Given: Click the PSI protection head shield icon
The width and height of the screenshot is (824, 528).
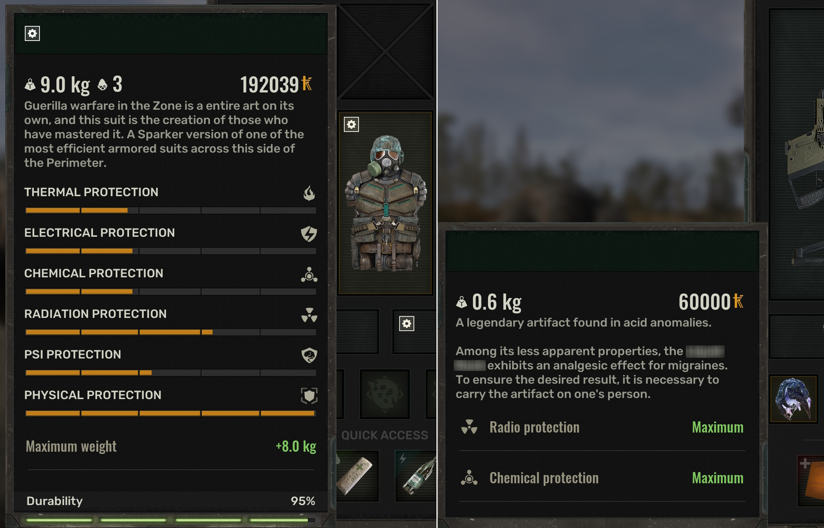Looking at the screenshot, I should pyautogui.click(x=309, y=356).
